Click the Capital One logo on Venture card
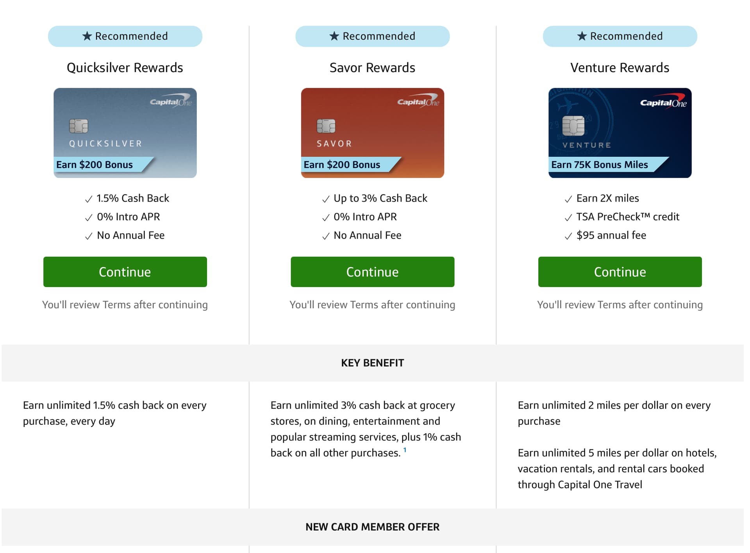The image size is (750, 553). coord(663,102)
